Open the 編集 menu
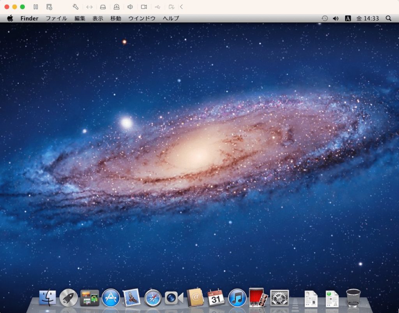The width and height of the screenshot is (399, 313). 79,18
